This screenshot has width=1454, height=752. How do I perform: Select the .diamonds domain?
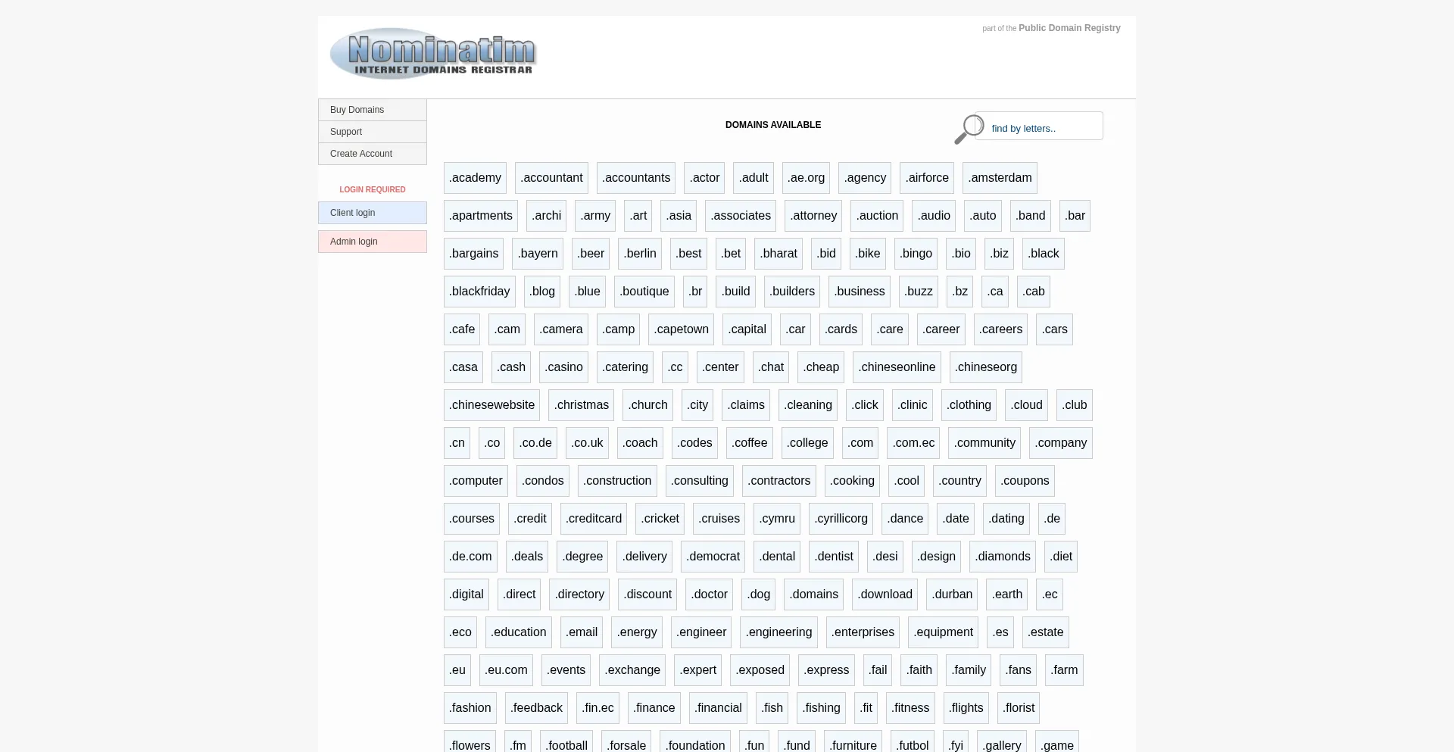(1002, 557)
